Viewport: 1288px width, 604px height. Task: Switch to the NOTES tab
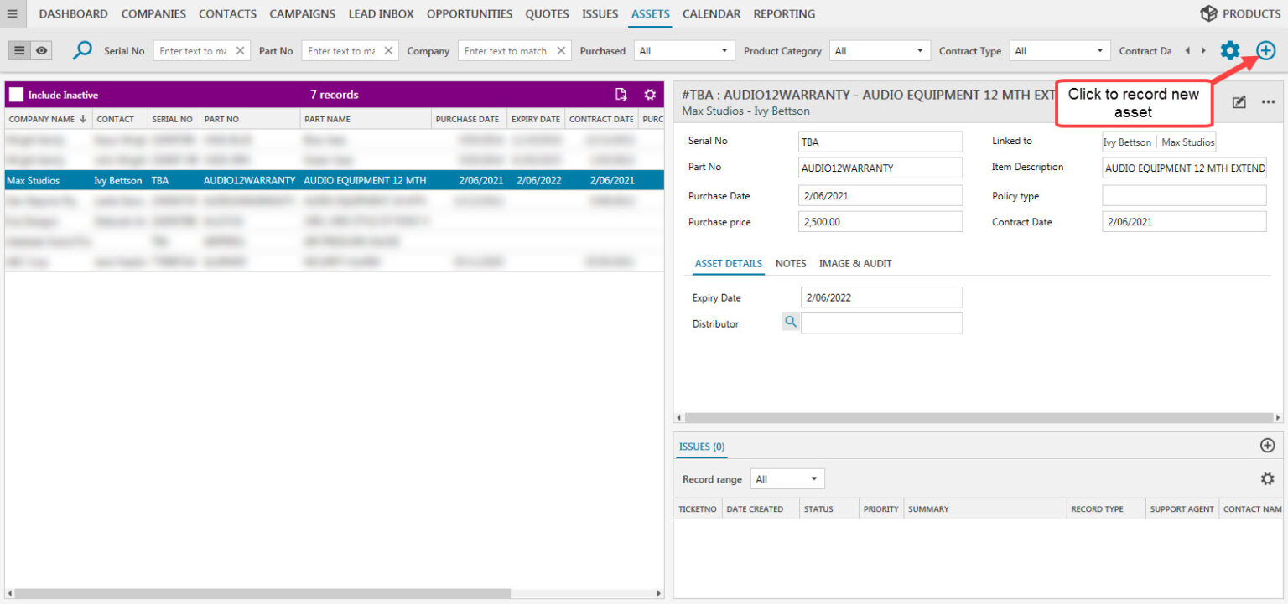790,263
